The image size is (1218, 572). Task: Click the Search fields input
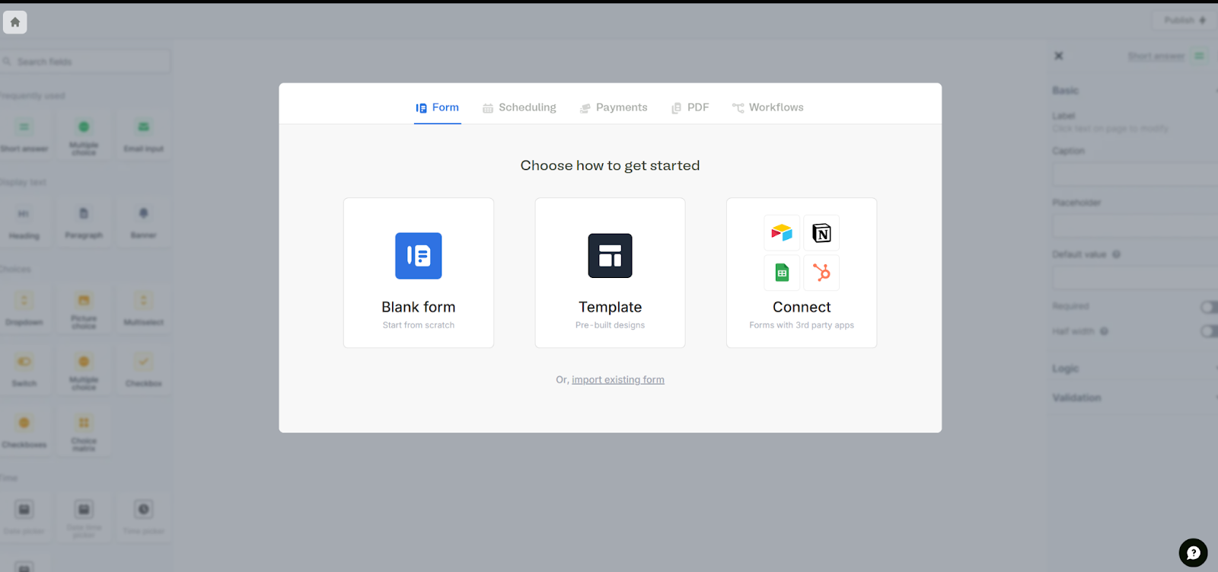point(85,62)
